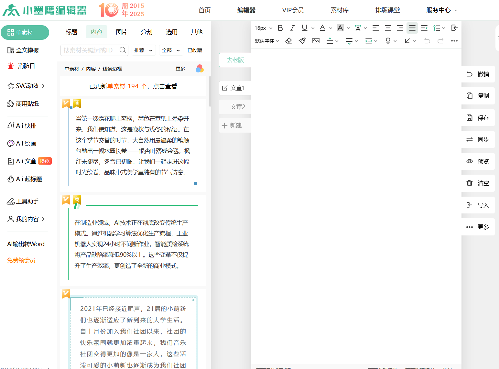This screenshot has width=499, height=369.
Task: Open the 默认字体 font family dropdown
Action: click(x=267, y=41)
